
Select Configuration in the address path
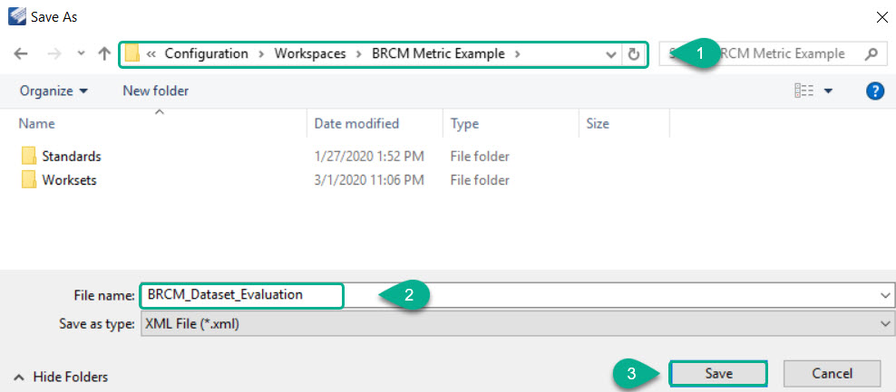(206, 54)
